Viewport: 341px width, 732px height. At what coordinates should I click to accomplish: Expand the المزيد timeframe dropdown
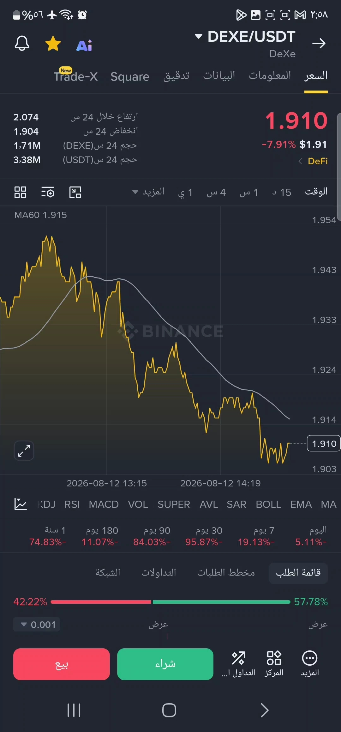tap(148, 192)
